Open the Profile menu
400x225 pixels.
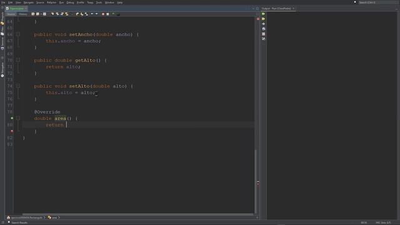click(x=81, y=2)
